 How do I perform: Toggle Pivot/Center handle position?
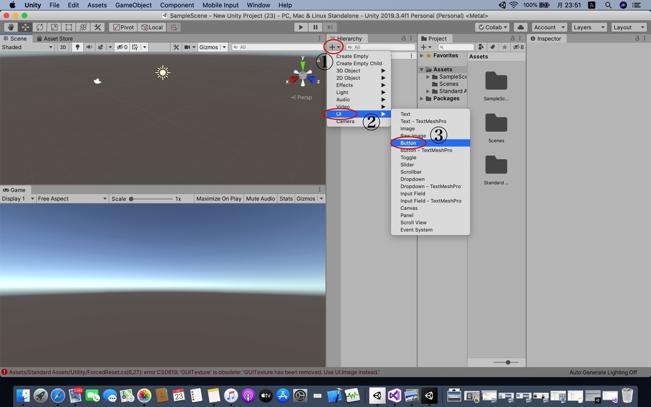(123, 27)
